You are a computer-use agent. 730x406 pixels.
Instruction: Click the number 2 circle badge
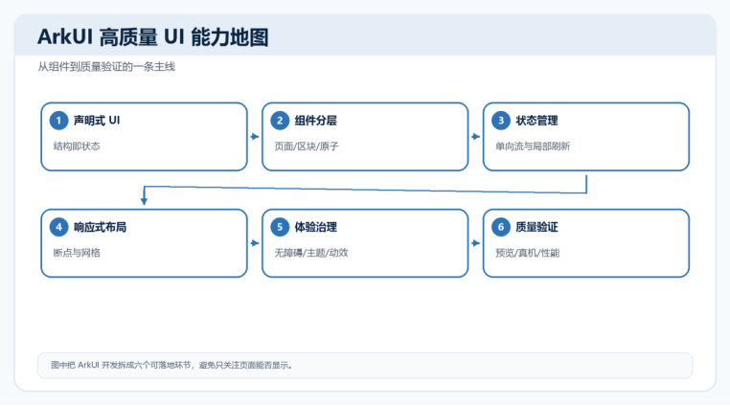point(280,121)
